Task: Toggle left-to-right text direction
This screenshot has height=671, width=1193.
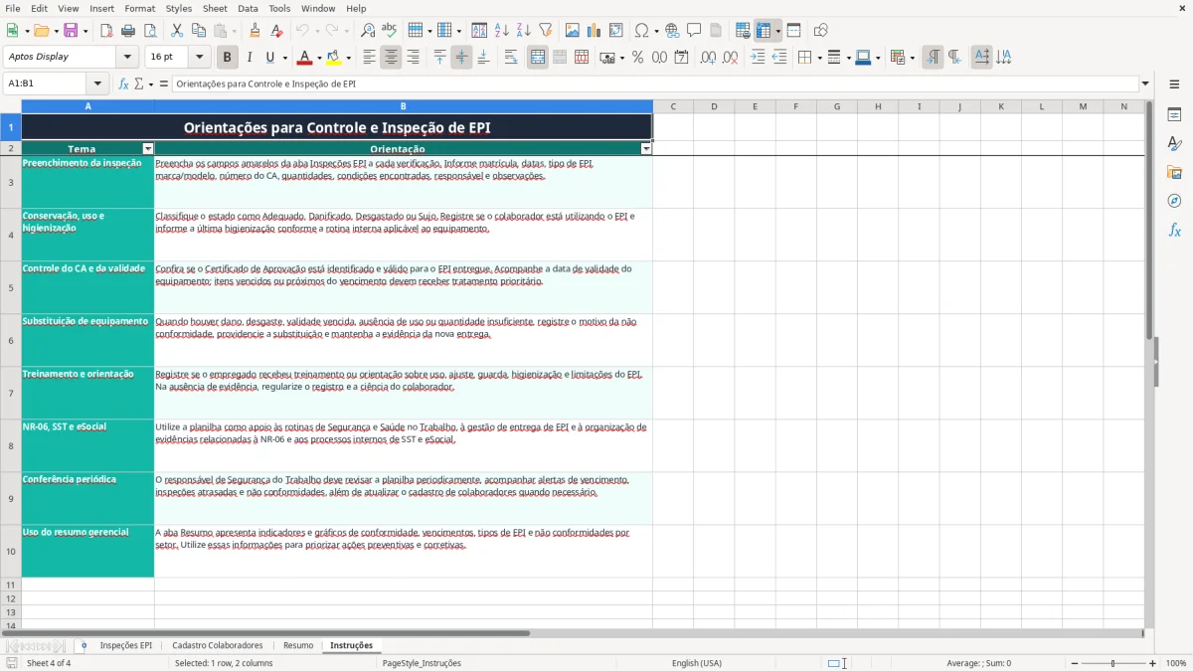Action: (933, 58)
